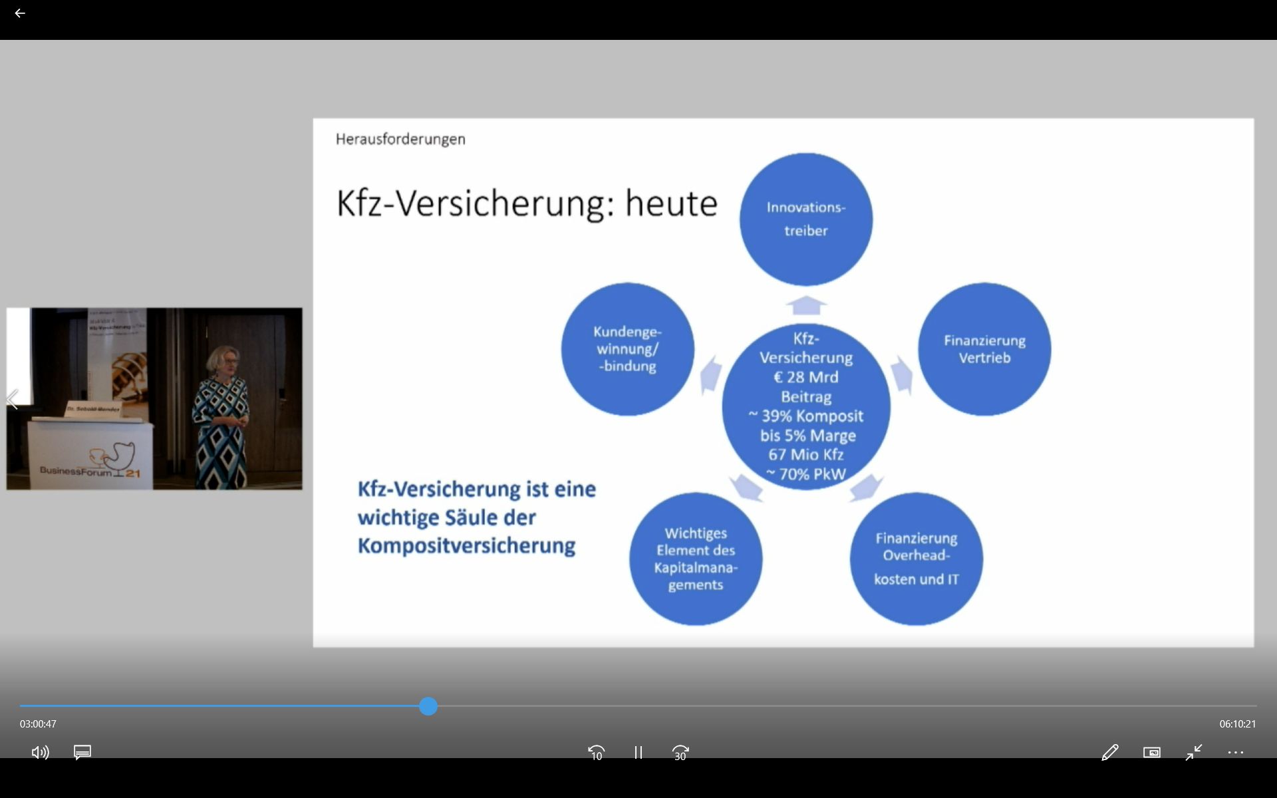Screen dimensions: 1277x798
Task: Skip back 10 seconds
Action: [597, 752]
